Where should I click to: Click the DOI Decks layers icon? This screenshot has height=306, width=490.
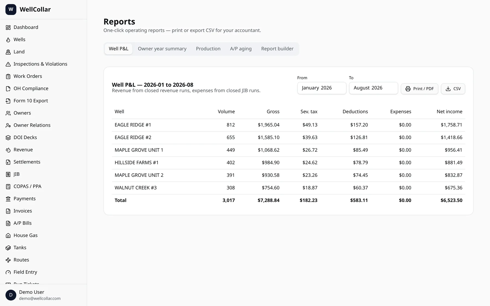click(x=8, y=138)
